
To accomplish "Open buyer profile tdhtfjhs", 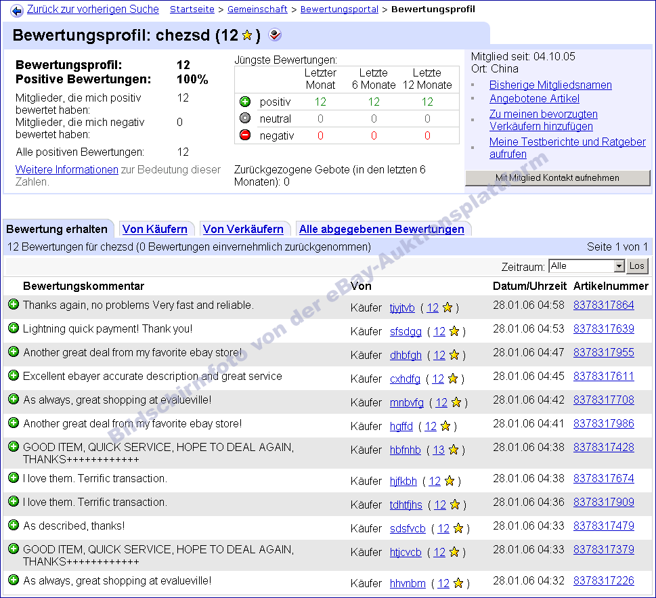I will tap(406, 505).
